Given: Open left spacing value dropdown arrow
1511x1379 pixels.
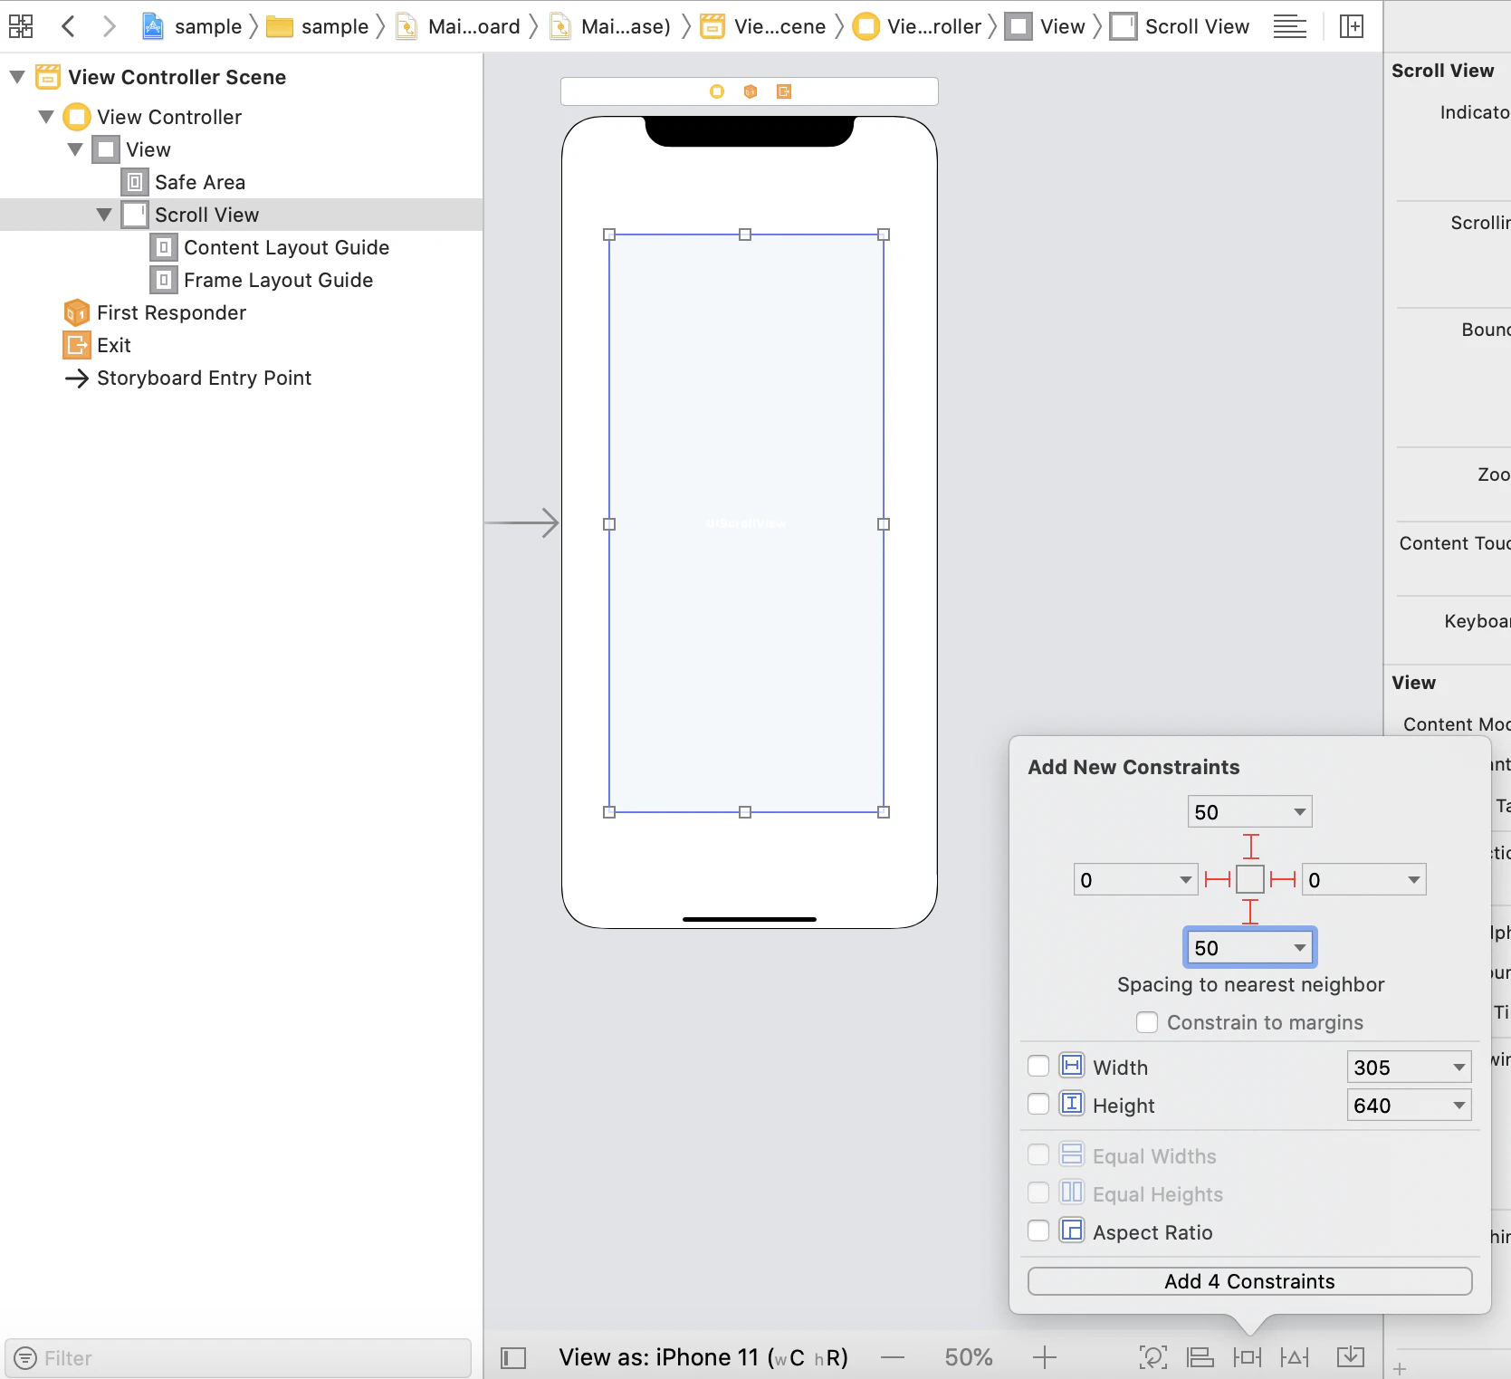Looking at the screenshot, I should (1185, 880).
